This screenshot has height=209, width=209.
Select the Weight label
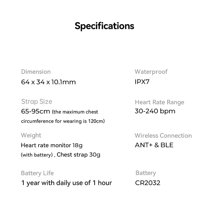click(31, 135)
